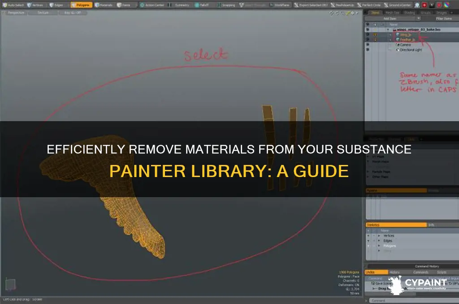The width and height of the screenshot is (459, 304).
Task: Open the Snapping options
Action: (226, 5)
